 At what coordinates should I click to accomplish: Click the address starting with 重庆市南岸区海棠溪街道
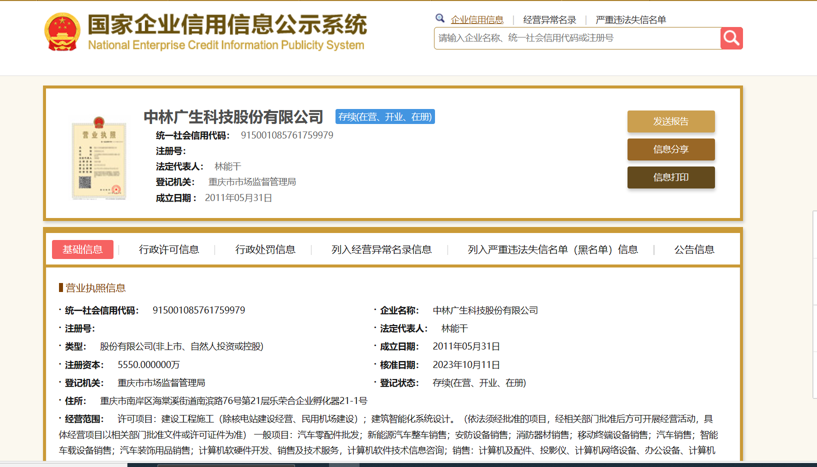pyautogui.click(x=233, y=401)
